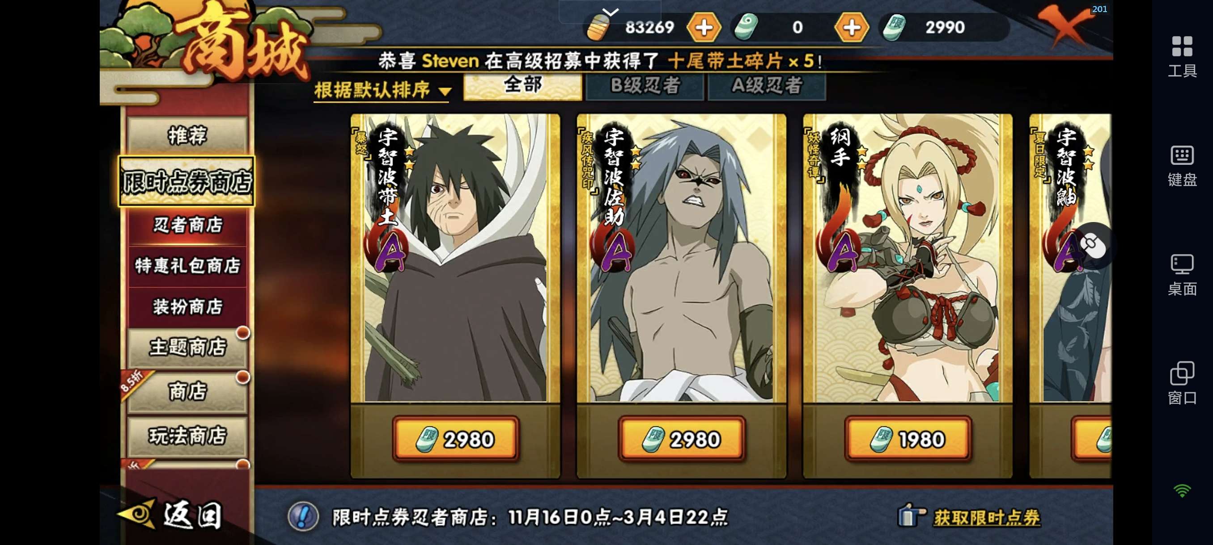Open the 装扮商店 side menu

coord(188,306)
